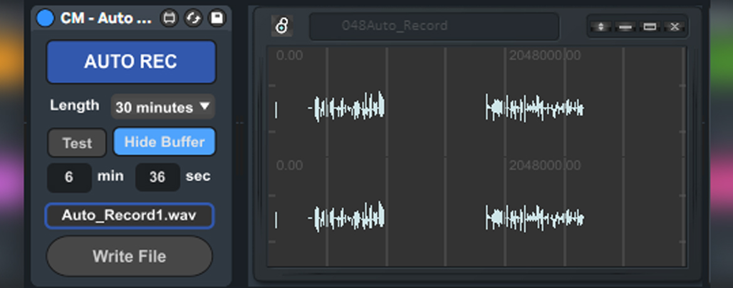The image size is (733, 288).
Task: Click the minutes field showing 6
Action: [x=69, y=177]
